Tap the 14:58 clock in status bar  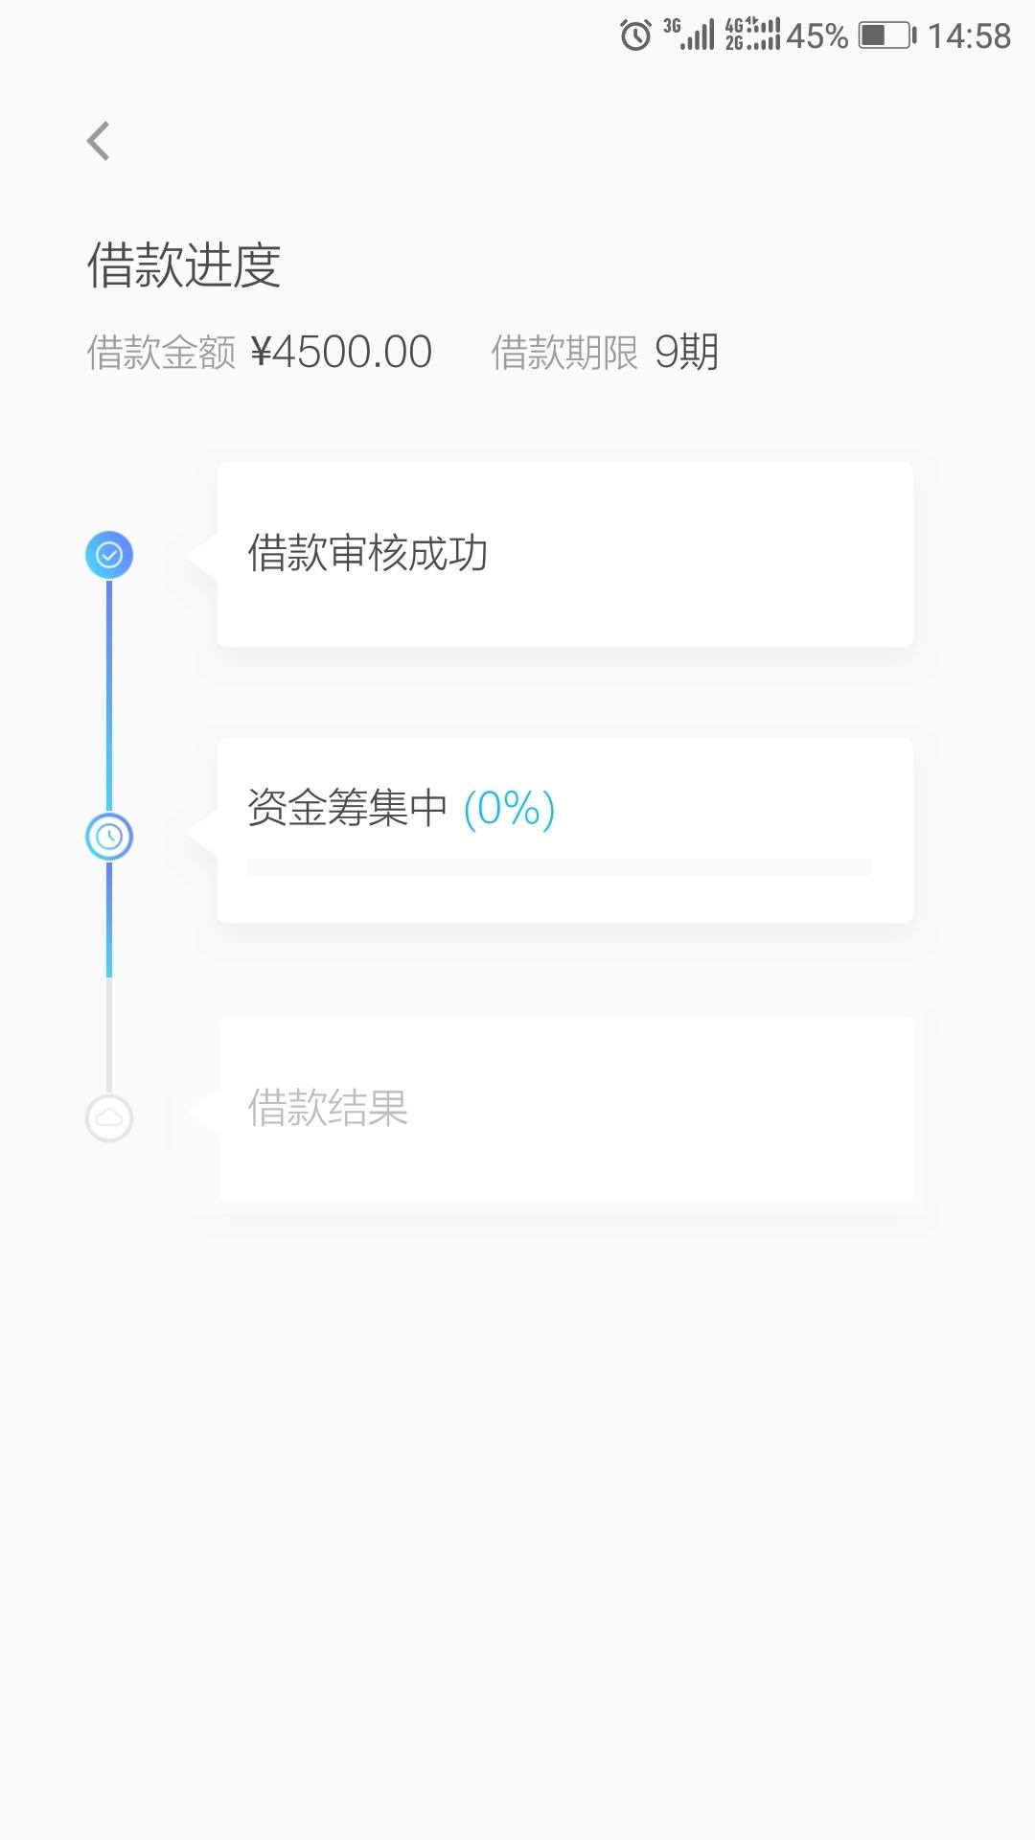point(969,36)
